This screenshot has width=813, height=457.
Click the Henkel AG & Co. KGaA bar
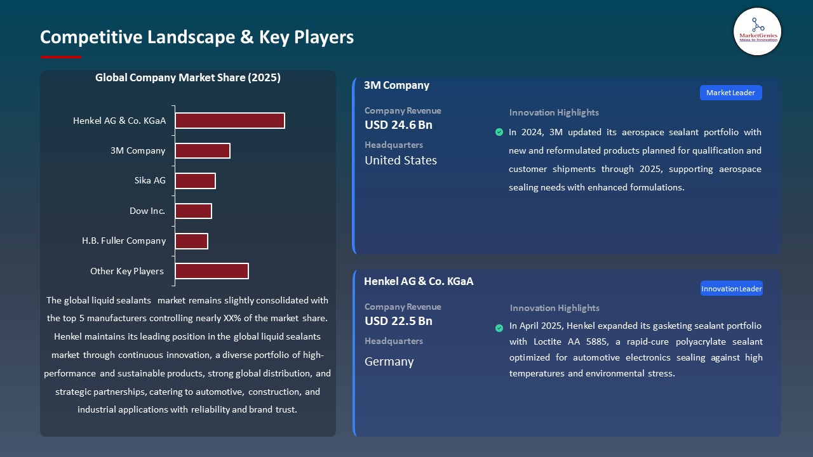point(229,121)
